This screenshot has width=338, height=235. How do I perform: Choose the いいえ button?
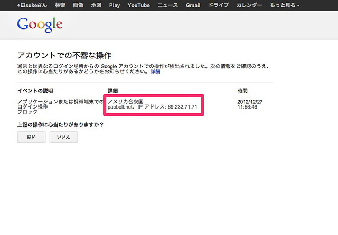(63, 137)
